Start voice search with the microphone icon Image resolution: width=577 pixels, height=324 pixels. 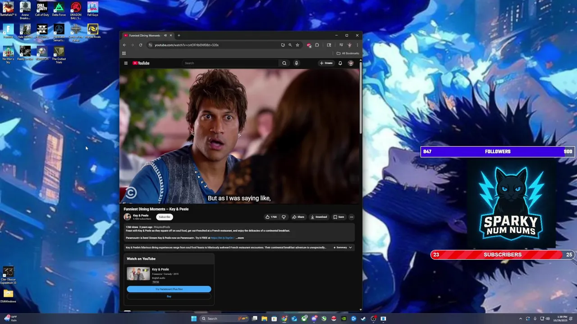[296, 63]
